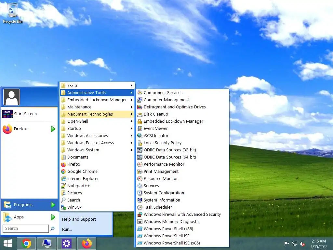Click the search magnifier button

pyautogui.click(x=52, y=229)
